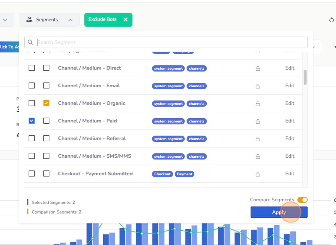
Task: Click the lock icon for Channel / Medium - Direct
Action: [258, 69]
